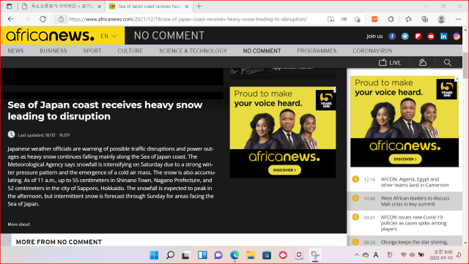Open Microsoft Edge from taskbar
The height and width of the screenshot is (264, 469).
click(x=234, y=255)
